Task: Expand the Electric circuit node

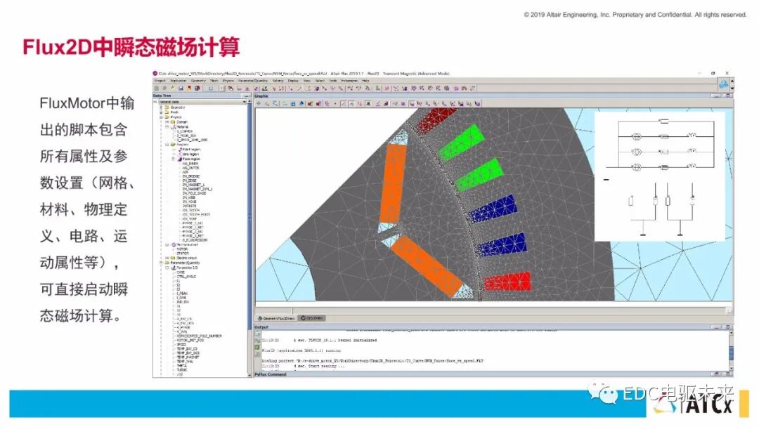Action: coord(167,258)
